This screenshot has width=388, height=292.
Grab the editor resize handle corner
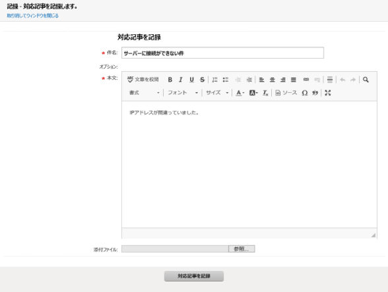[373, 235]
